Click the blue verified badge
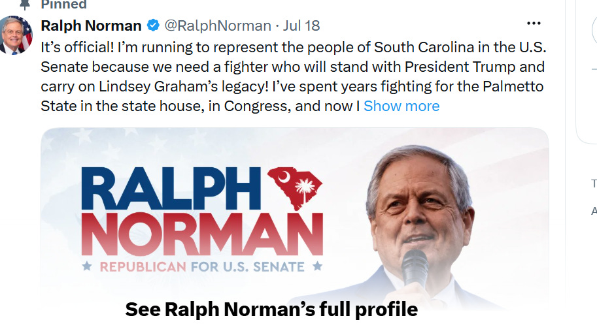 [153, 25]
